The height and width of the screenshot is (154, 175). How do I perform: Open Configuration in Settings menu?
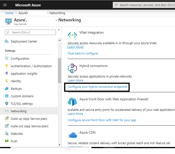point(20,59)
